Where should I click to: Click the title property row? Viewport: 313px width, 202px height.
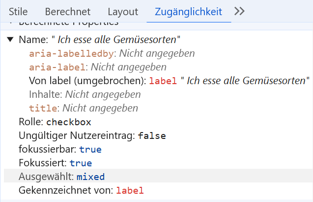pyautogui.click(x=83, y=108)
